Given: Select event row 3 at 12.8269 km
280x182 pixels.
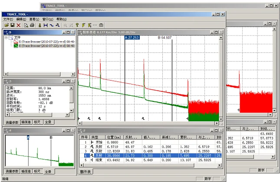Looking at the screenshot, I should click(113, 151).
